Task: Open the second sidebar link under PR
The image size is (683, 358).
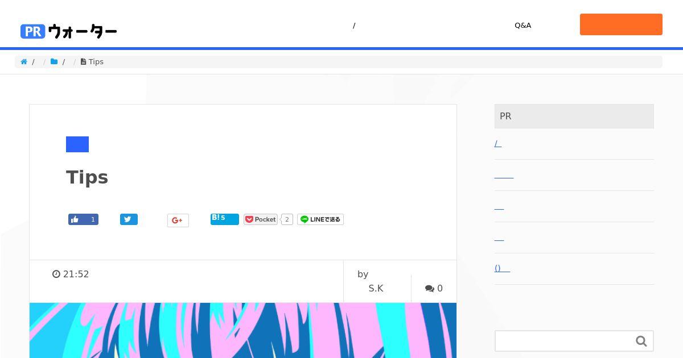Action: (x=504, y=175)
